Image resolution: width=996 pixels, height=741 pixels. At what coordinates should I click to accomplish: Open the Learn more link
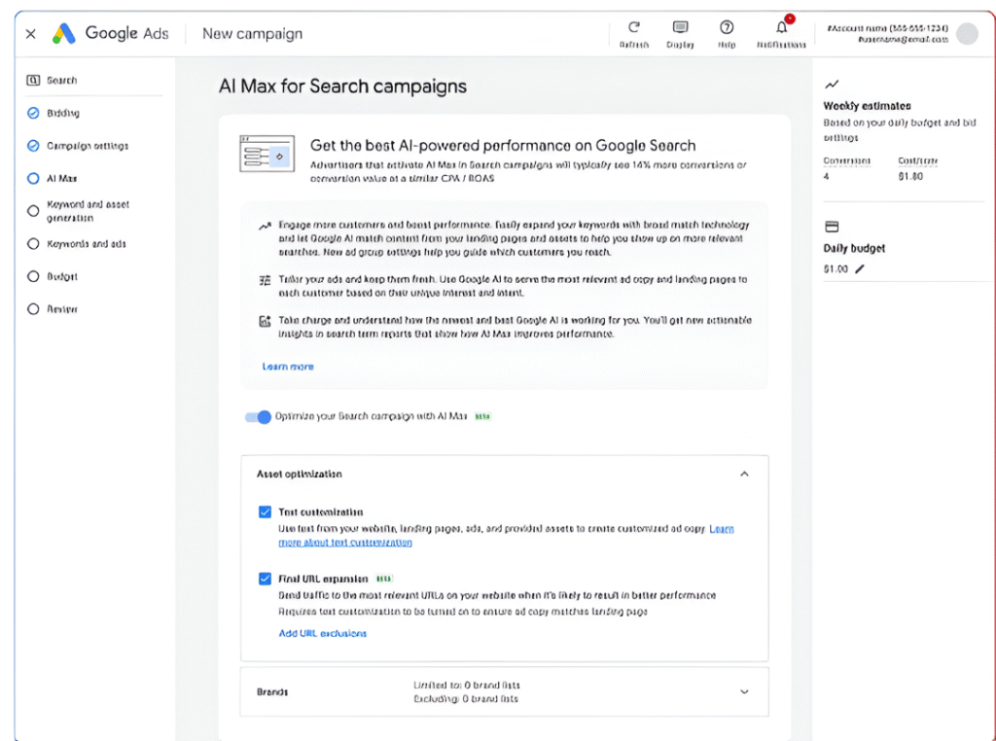point(288,367)
